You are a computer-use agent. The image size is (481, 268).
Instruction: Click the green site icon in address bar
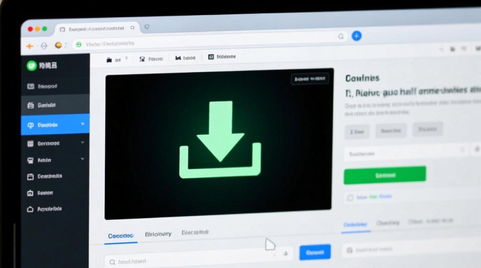pyautogui.click(x=78, y=44)
